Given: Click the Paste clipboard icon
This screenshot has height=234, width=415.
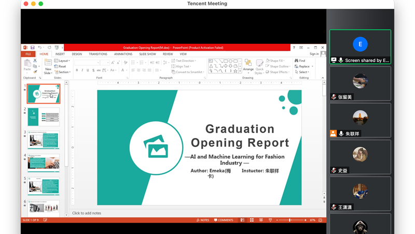Looking at the screenshot, I should (x=27, y=63).
